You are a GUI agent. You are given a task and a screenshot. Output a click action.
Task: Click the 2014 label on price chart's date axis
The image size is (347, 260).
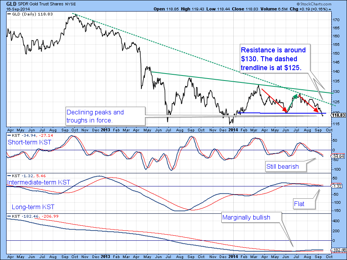233,130
